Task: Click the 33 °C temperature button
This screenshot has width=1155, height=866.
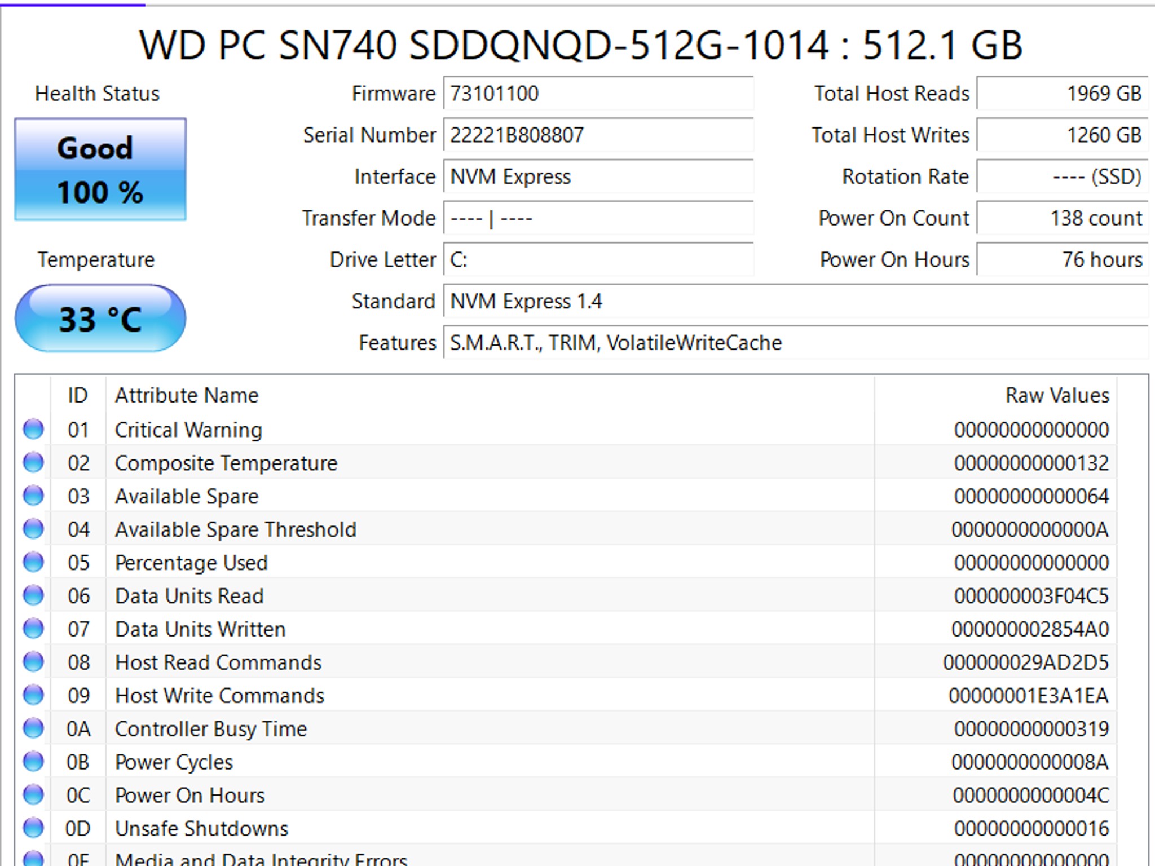Action: coord(100,319)
